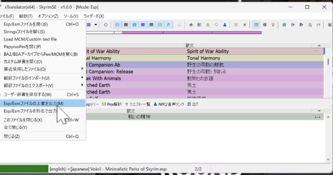Open the magnifier search icon in toolbar

click(168, 25)
